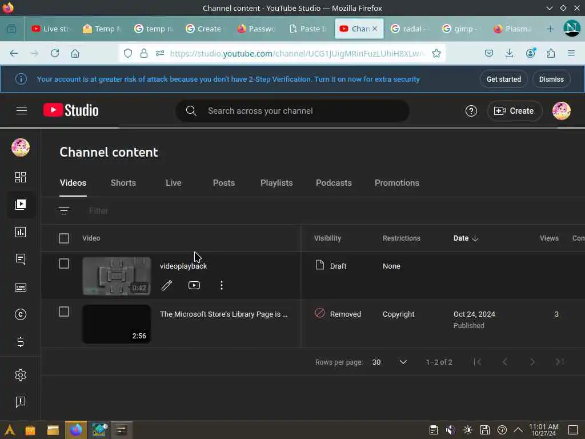Check the videoplayback video checkbox
The height and width of the screenshot is (439, 585).
click(64, 264)
